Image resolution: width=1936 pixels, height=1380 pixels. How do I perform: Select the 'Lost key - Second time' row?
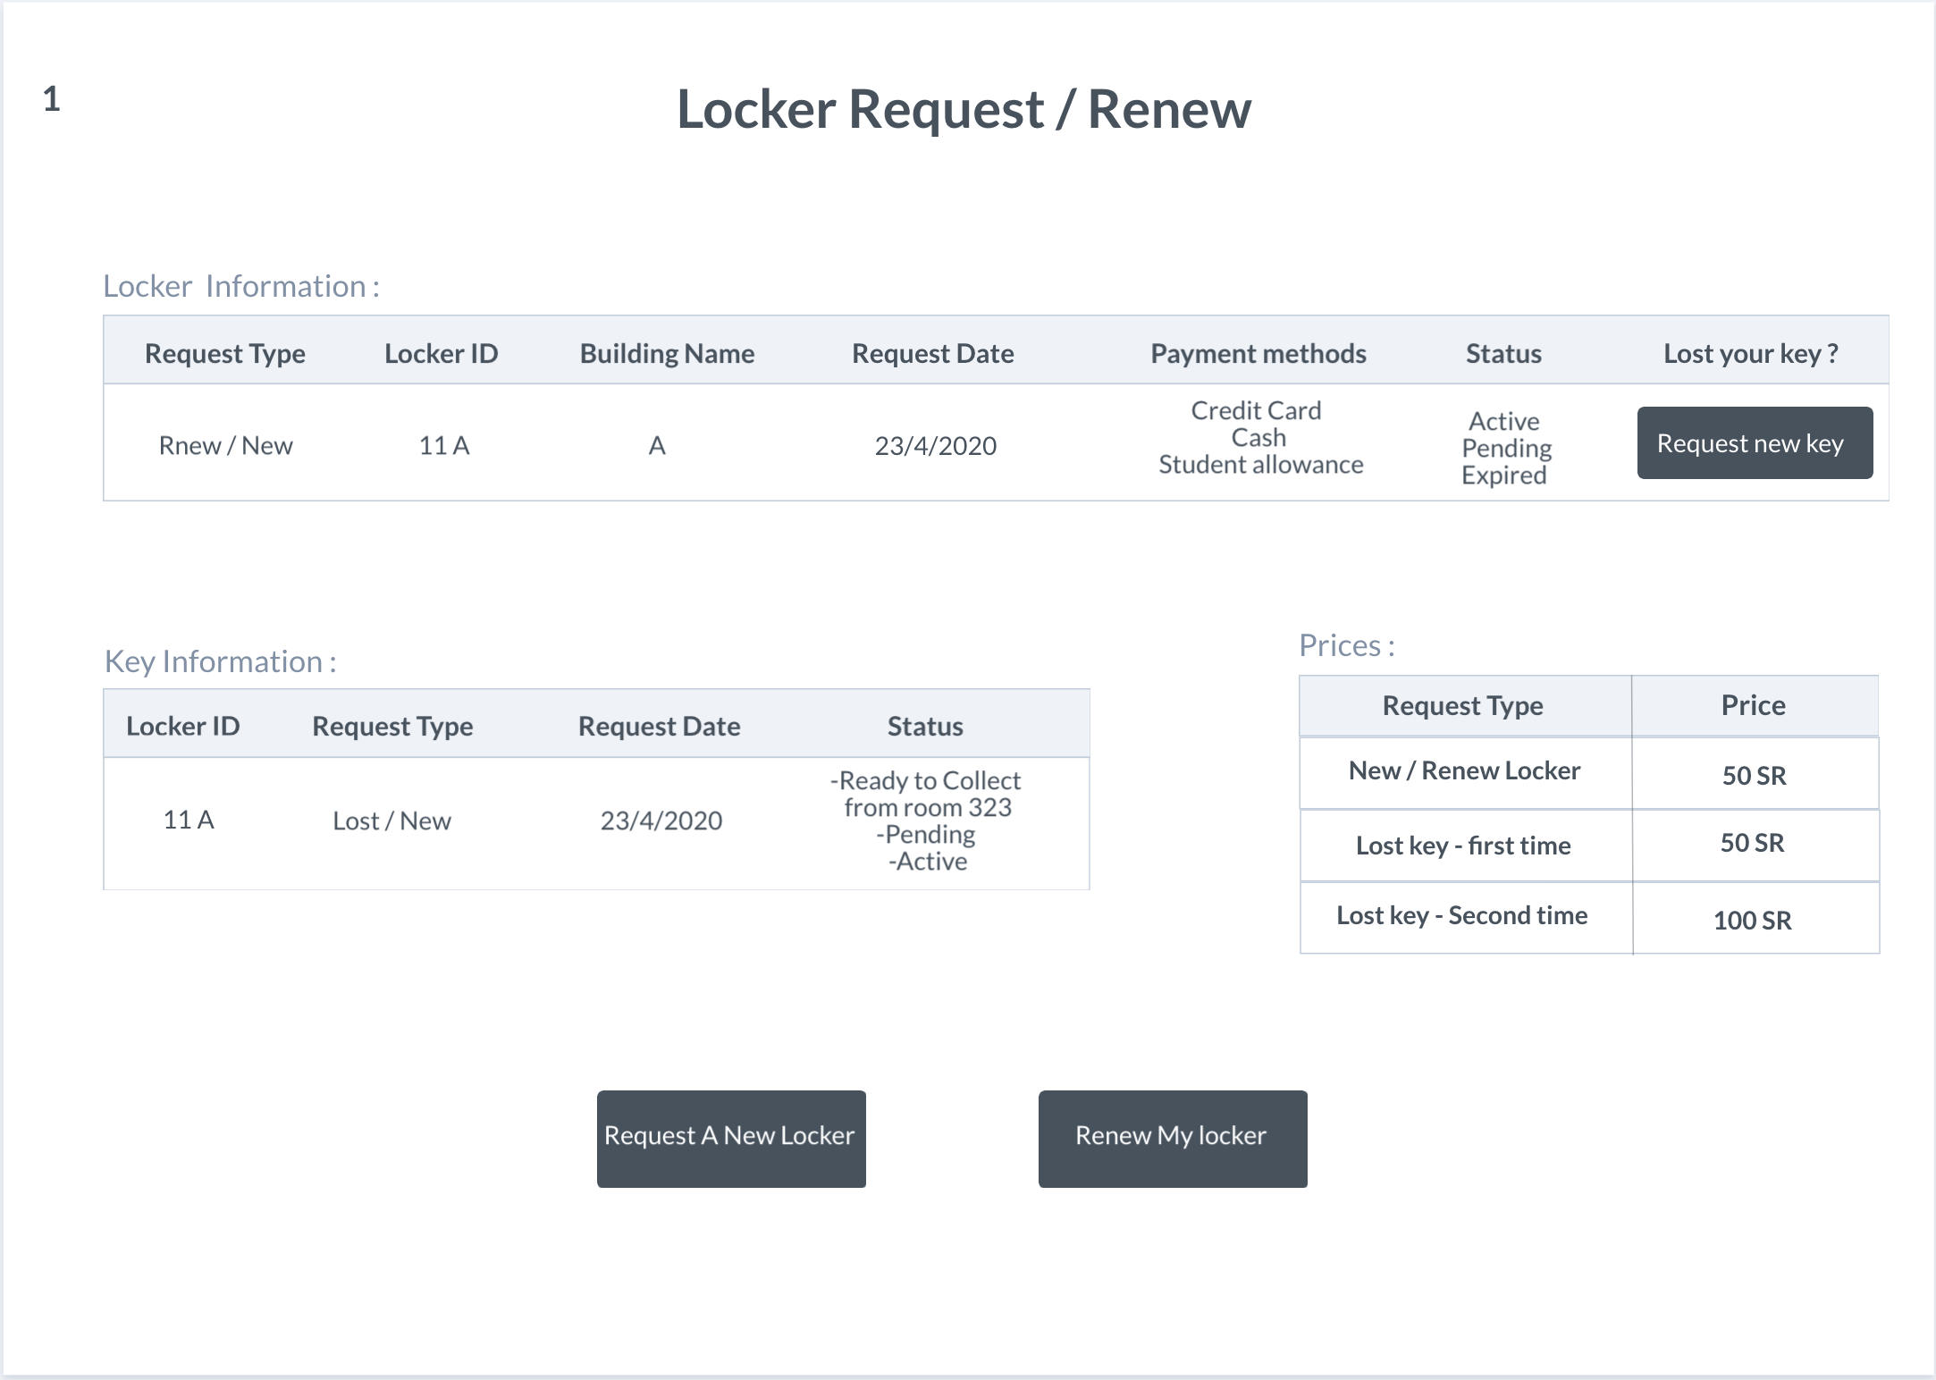(1589, 918)
